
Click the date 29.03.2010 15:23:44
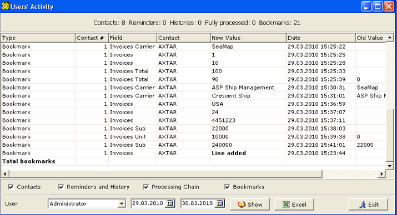321,153
